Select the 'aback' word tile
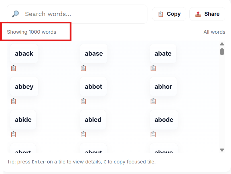The height and width of the screenshot is (174, 231). pos(24,54)
